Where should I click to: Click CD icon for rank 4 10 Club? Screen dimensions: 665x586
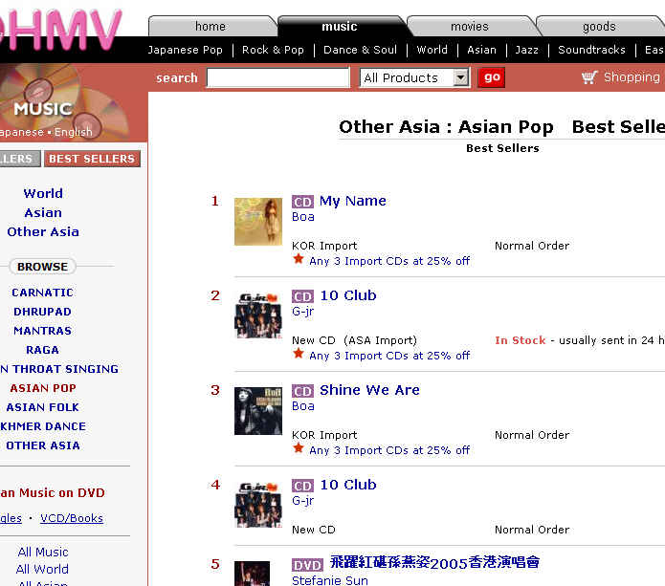click(302, 486)
